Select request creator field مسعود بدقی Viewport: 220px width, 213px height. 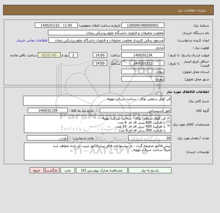click(106, 40)
